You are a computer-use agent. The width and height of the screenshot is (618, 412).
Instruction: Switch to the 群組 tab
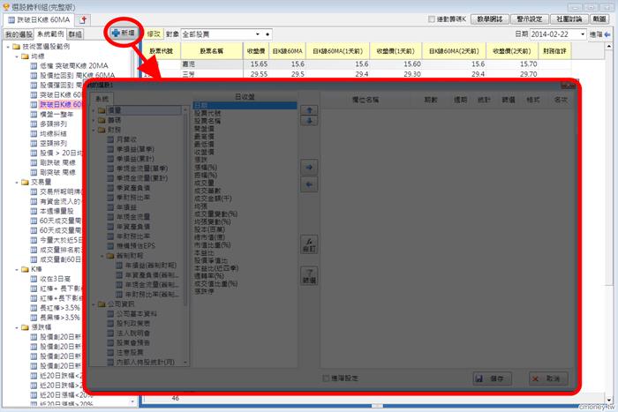(75, 34)
